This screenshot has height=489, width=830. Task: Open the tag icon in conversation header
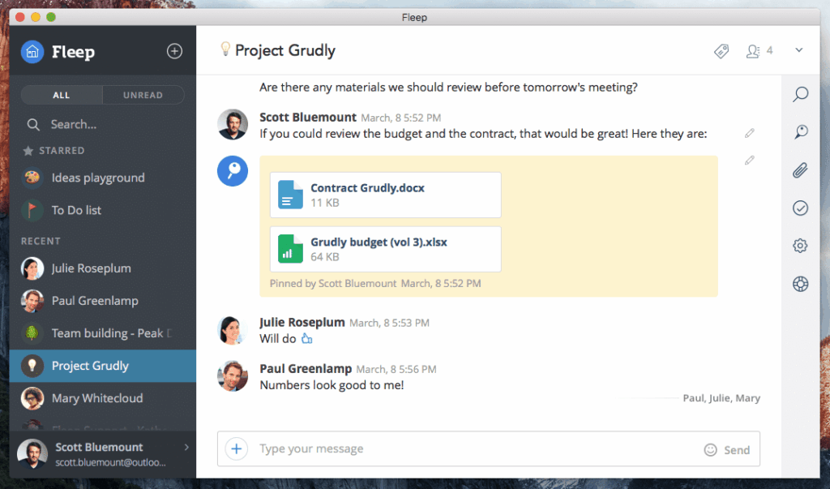coord(721,51)
